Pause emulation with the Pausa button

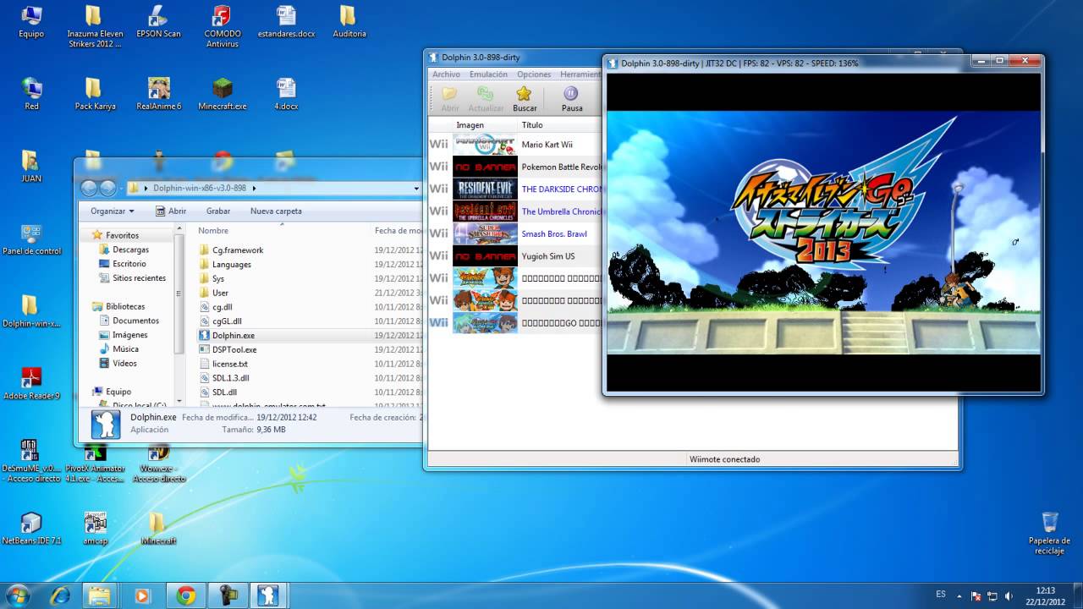point(572,98)
